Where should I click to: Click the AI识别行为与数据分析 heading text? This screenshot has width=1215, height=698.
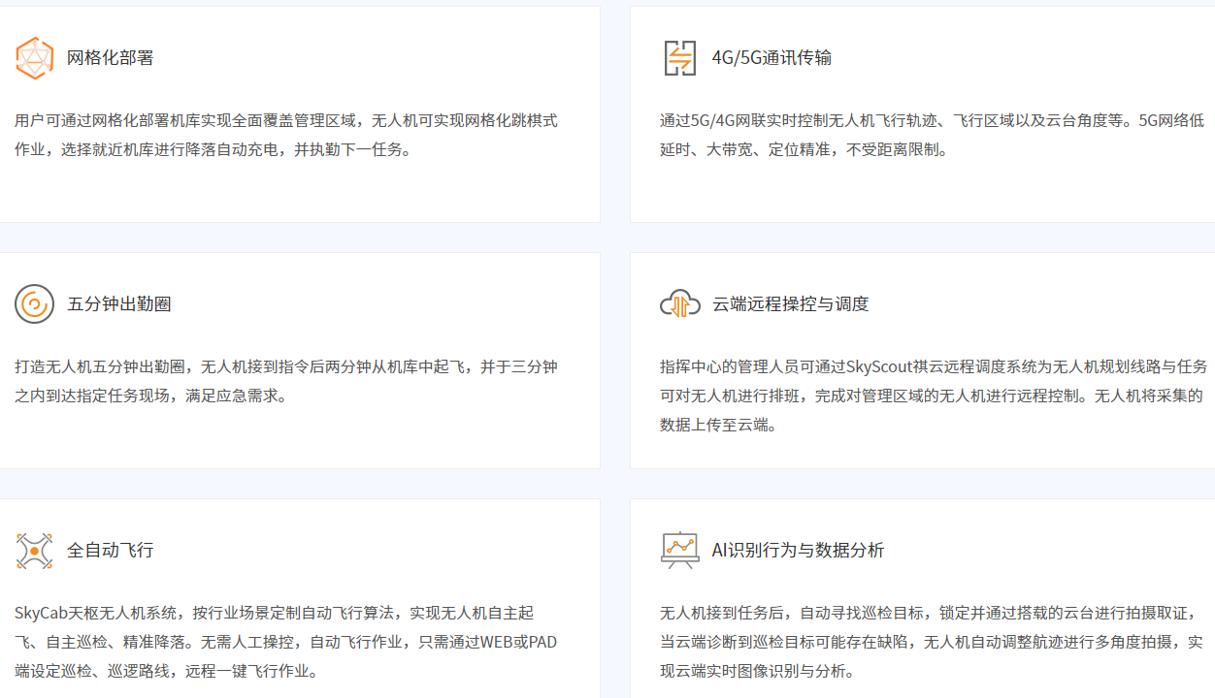pos(798,551)
